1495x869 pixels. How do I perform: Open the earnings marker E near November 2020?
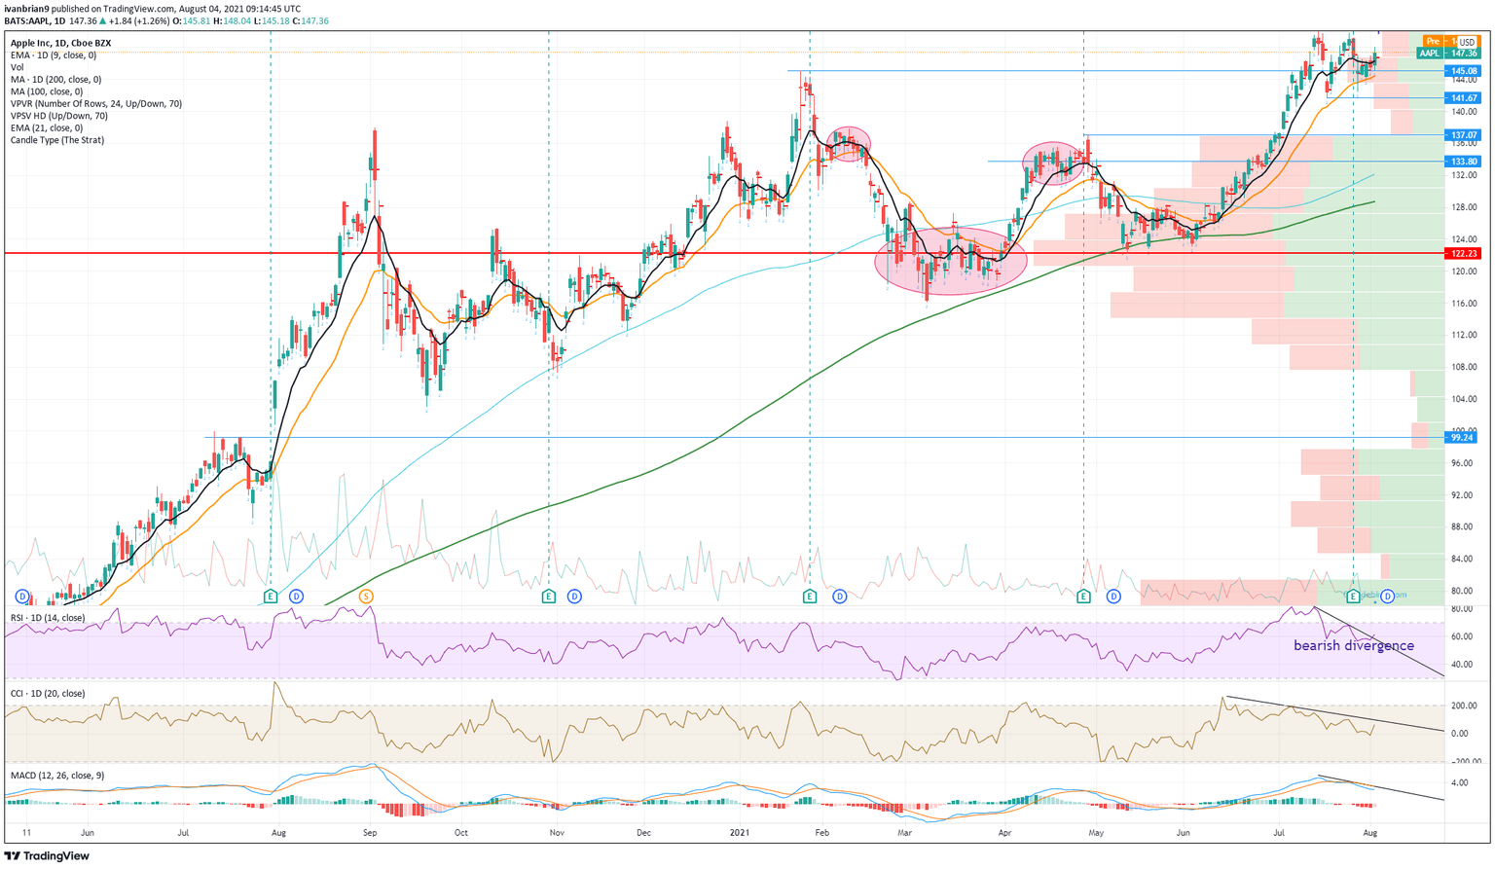pyautogui.click(x=549, y=596)
